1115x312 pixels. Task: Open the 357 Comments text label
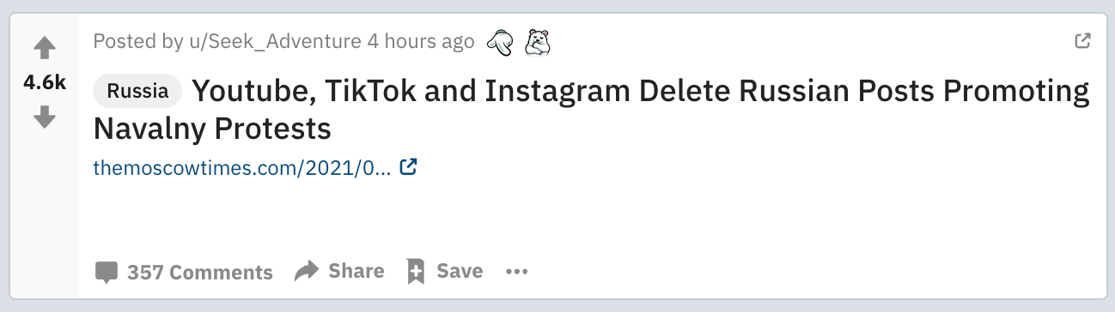coord(200,273)
